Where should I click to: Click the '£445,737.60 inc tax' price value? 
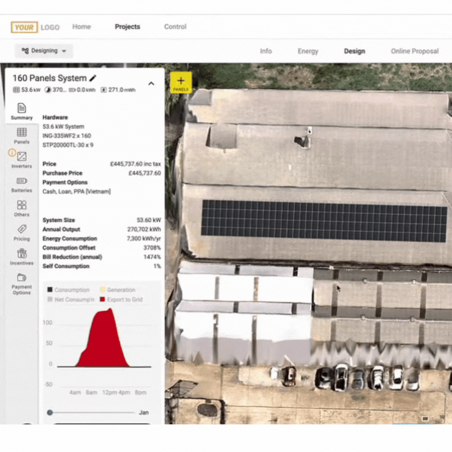pyautogui.click(x=136, y=164)
